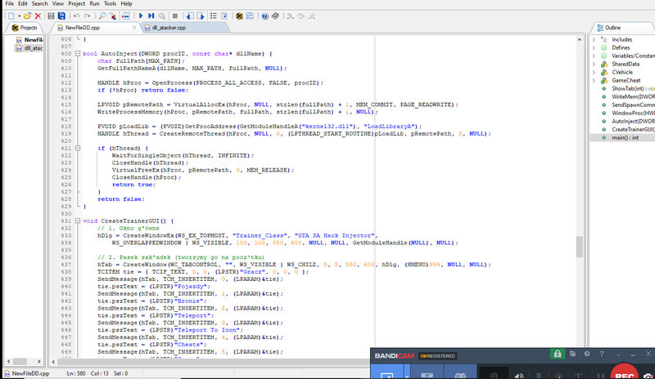This screenshot has height=379, width=655.
Task: Open the File menu
Action: coord(9,4)
